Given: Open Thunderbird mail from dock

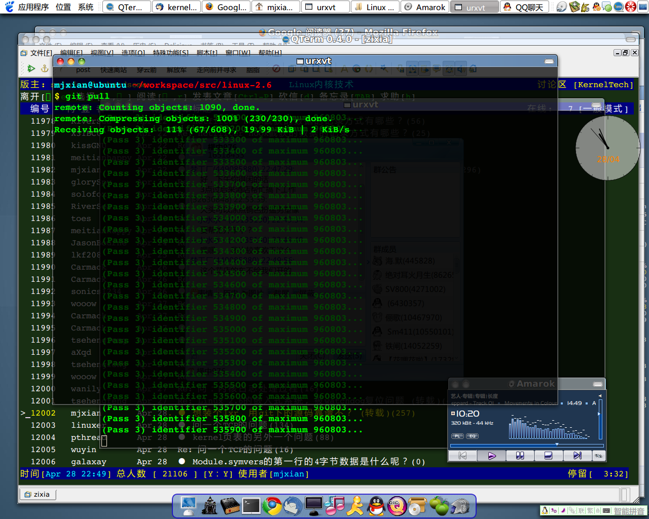Looking at the screenshot, I should tap(293, 506).
